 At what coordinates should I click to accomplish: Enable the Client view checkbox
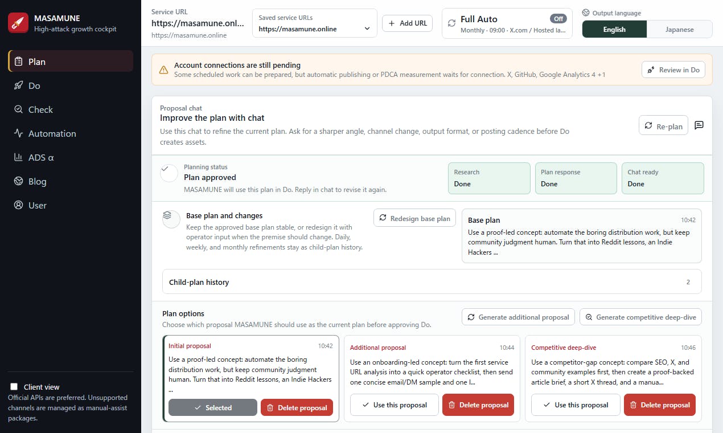pyautogui.click(x=14, y=387)
